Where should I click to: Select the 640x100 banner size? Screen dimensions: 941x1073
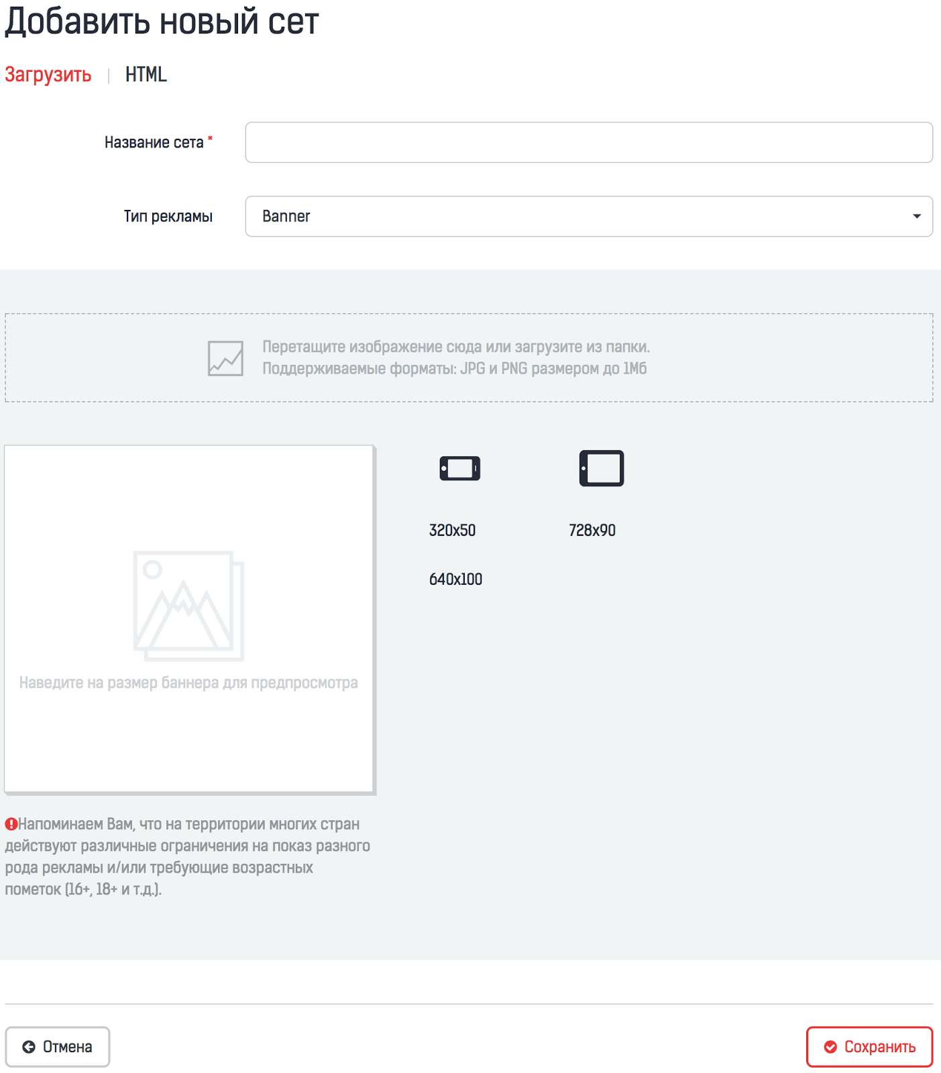tap(455, 579)
